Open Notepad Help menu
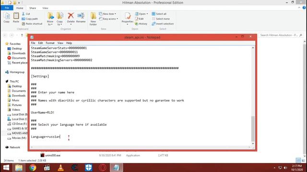The image size is (307, 172). 69,43
